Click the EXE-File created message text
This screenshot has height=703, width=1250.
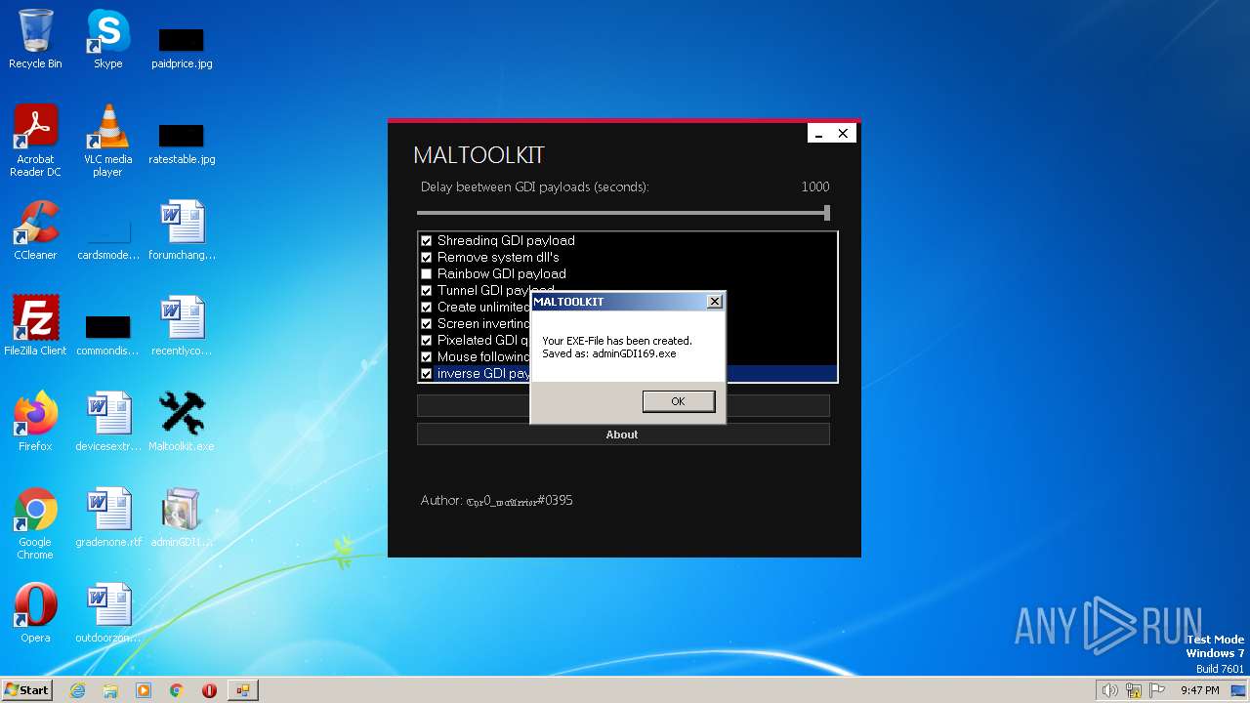point(617,347)
